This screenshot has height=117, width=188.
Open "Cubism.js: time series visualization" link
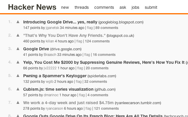pos(58,89)
